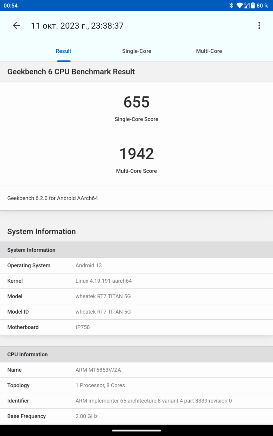Tap the Bluetooth status icon
This screenshot has width=273, height=436.
(231, 5)
